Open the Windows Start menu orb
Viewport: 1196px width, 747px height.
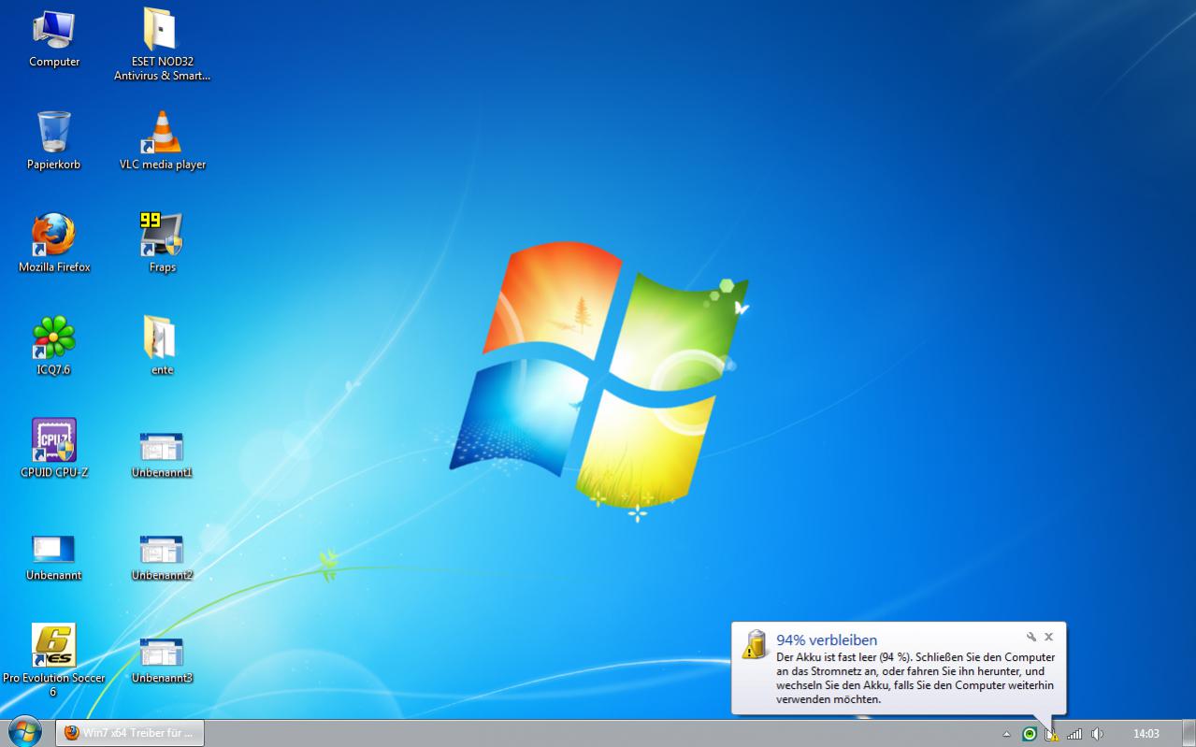(x=24, y=731)
